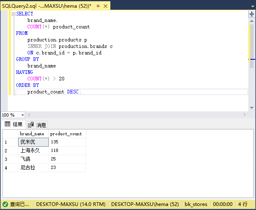The image size is (256, 210).
Task: Click the horizontal scroll right arrow
Action: pyautogui.click(x=245, y=115)
